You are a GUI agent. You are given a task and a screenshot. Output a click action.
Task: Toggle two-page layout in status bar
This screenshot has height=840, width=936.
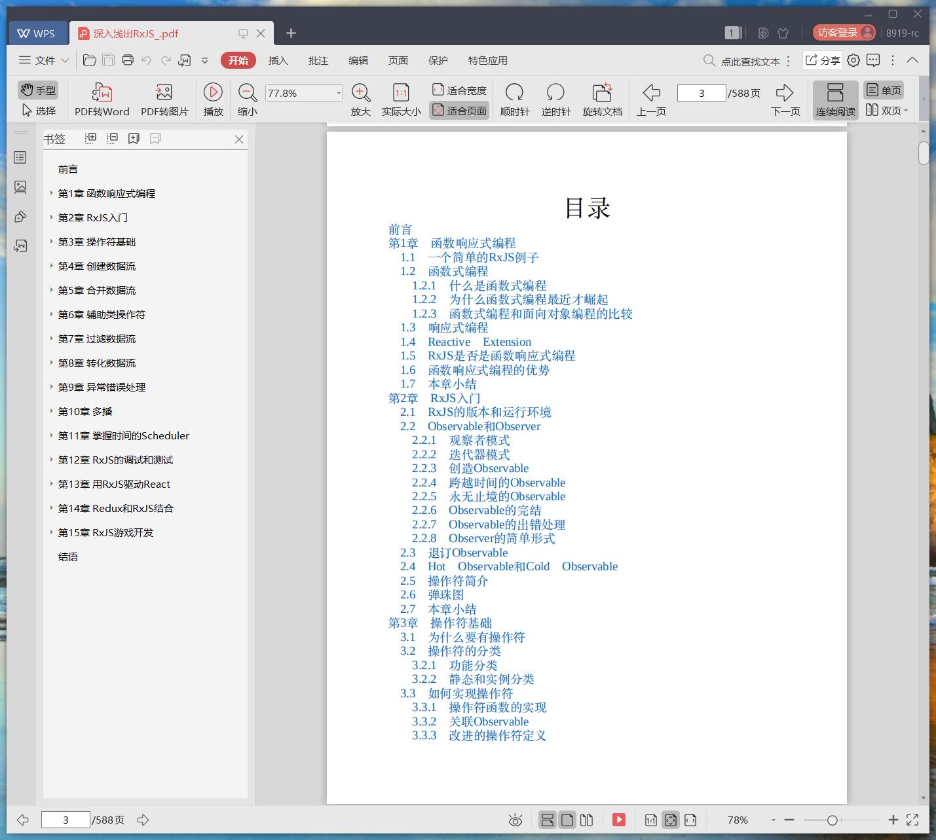click(x=587, y=820)
